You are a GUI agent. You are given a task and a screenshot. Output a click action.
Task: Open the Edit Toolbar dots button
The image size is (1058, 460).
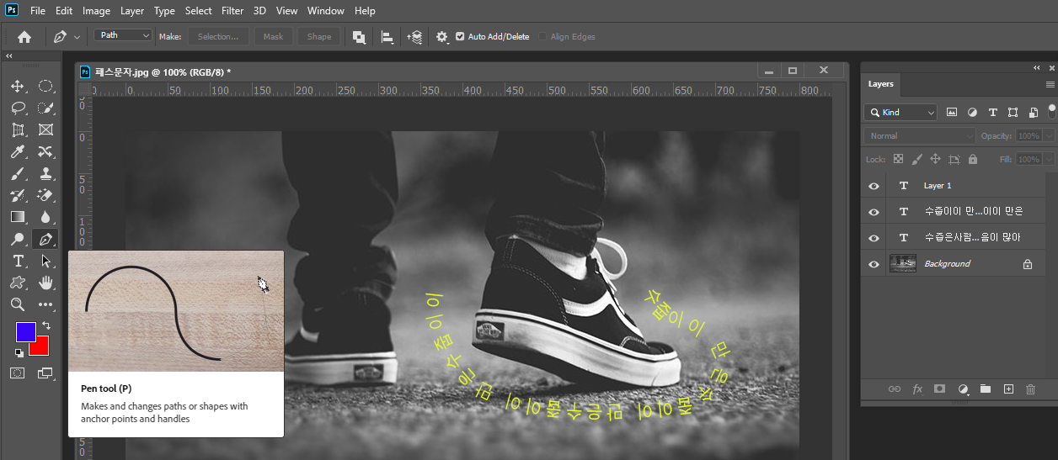45,304
